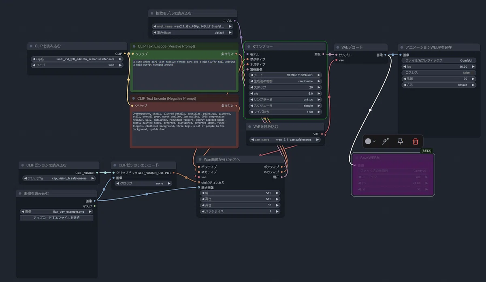
Task: Open the クリップ名 selector showing clip_vision_h.safetensors
Action: point(58,178)
